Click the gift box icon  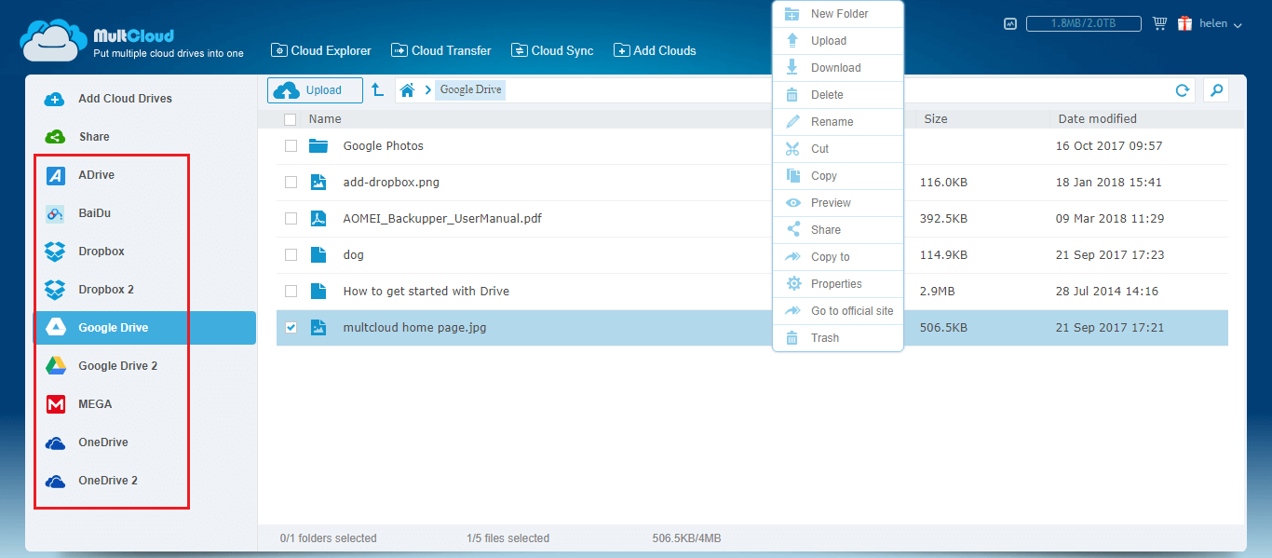(1185, 23)
